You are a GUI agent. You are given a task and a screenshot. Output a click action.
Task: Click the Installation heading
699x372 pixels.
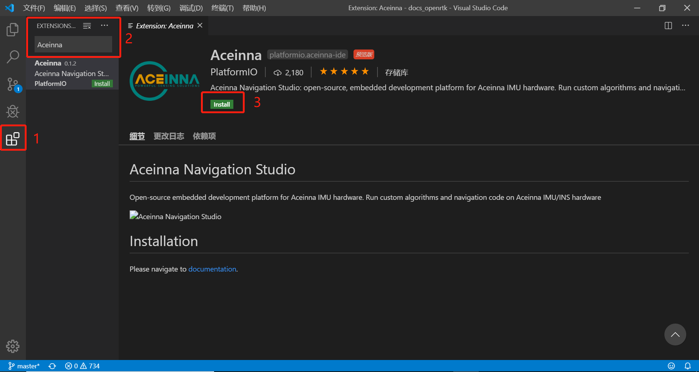click(x=164, y=241)
